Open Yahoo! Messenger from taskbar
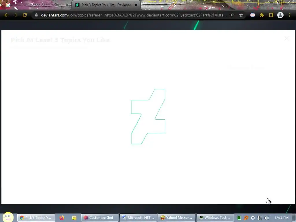The image size is (296, 222). point(177,218)
